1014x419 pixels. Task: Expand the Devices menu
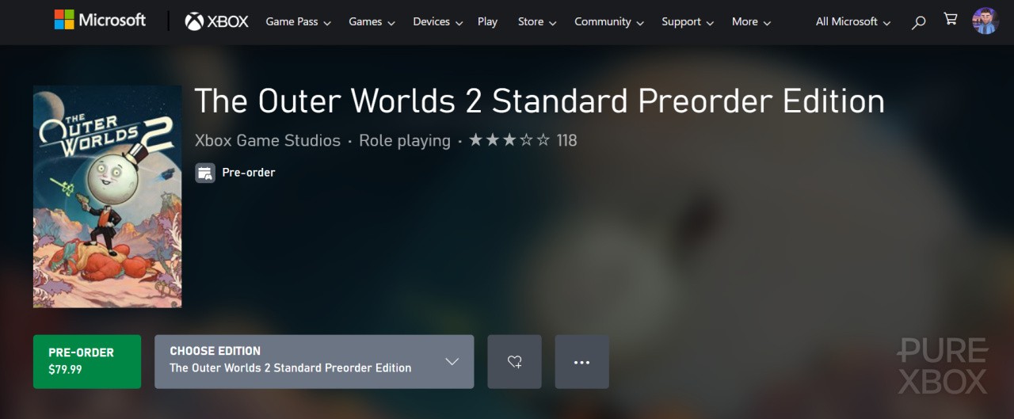437,22
